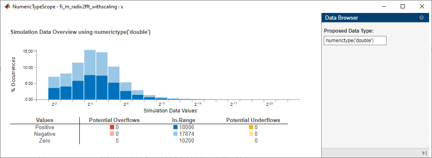The height and width of the screenshot is (158, 432).
Task: Click the Potential Underflows column header
Action: [253, 120]
